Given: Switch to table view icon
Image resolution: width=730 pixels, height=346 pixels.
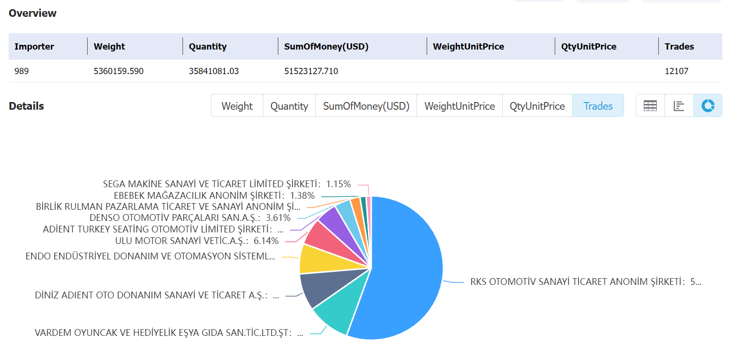Looking at the screenshot, I should click(x=650, y=106).
